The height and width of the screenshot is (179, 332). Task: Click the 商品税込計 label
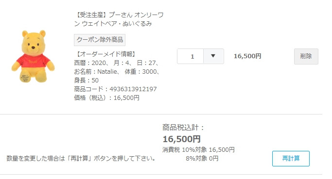(183, 128)
